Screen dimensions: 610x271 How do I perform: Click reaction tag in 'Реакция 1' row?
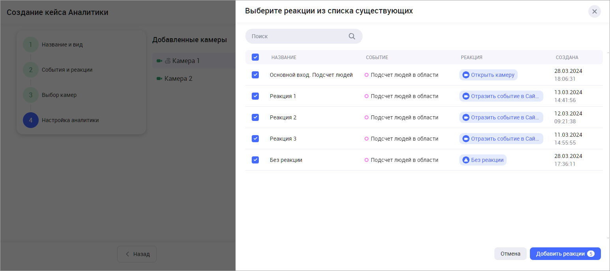coord(501,96)
